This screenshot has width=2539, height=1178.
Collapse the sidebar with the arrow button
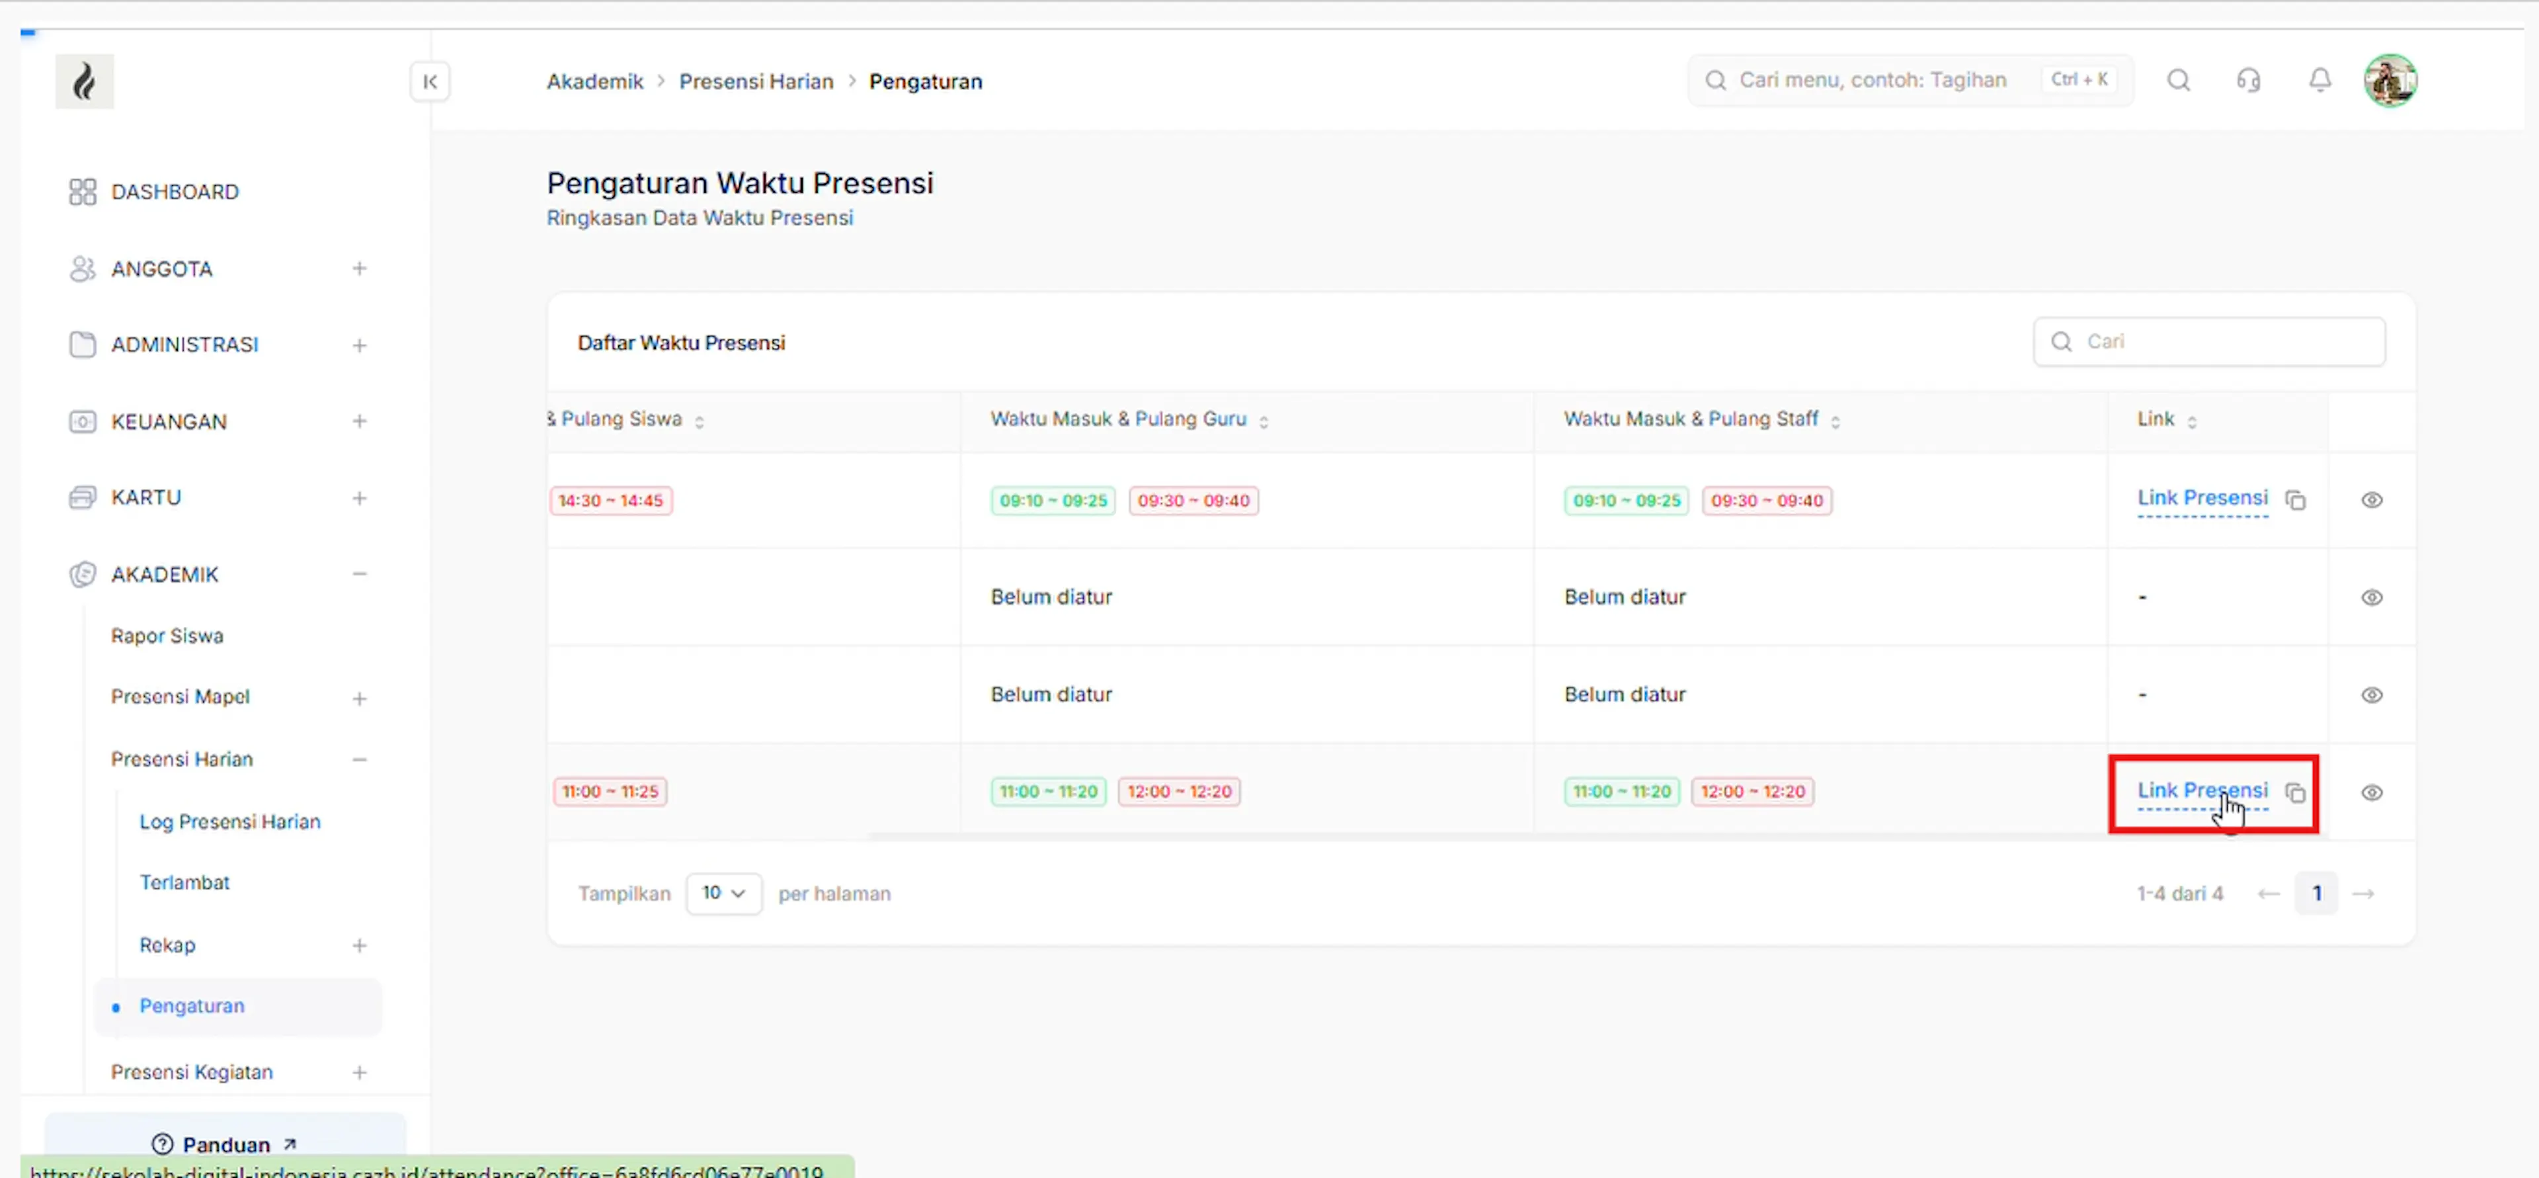[x=430, y=82]
